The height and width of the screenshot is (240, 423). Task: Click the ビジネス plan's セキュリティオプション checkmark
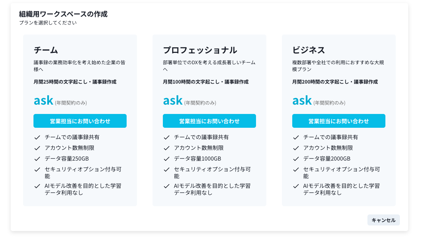click(296, 170)
